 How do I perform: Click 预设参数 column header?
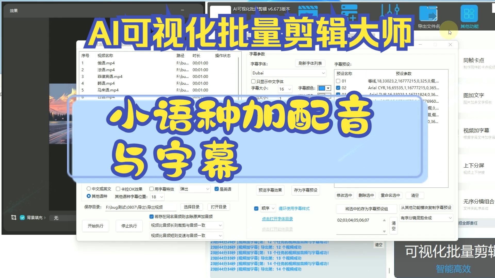(x=403, y=74)
